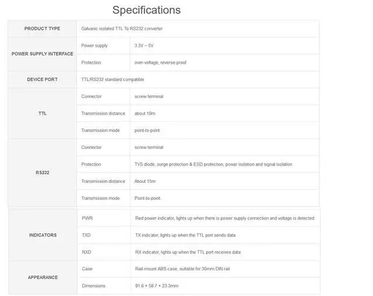The height and width of the screenshot is (296, 373).
Task: Select the about 10m transmission distance value
Action: point(145,114)
